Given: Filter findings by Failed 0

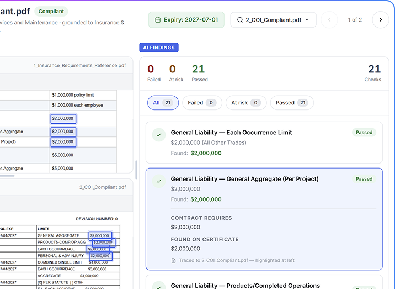Looking at the screenshot, I should [202, 103].
